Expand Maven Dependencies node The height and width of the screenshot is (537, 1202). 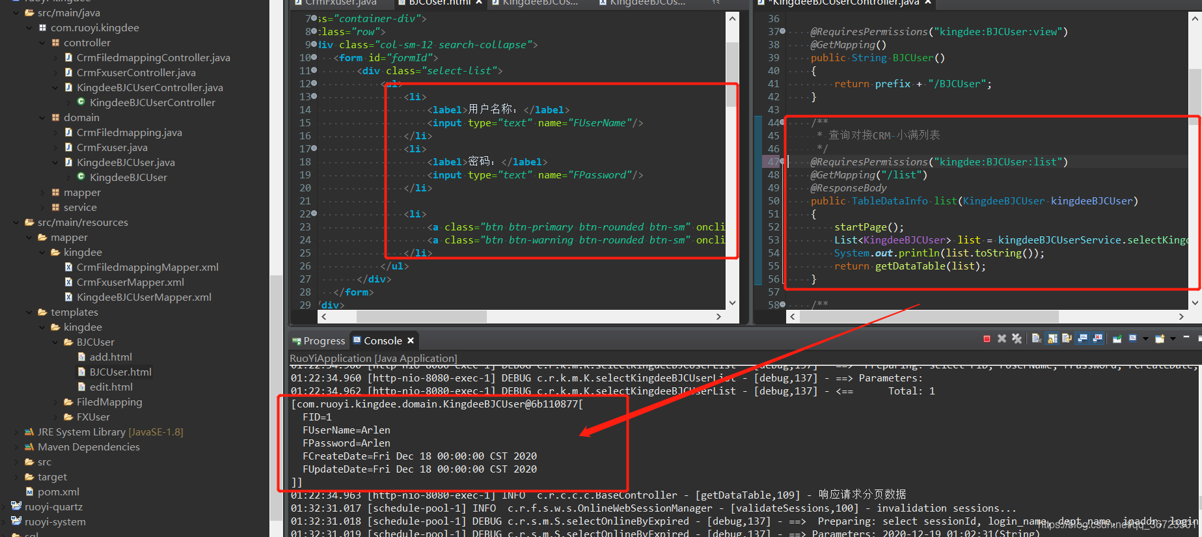click(x=16, y=447)
